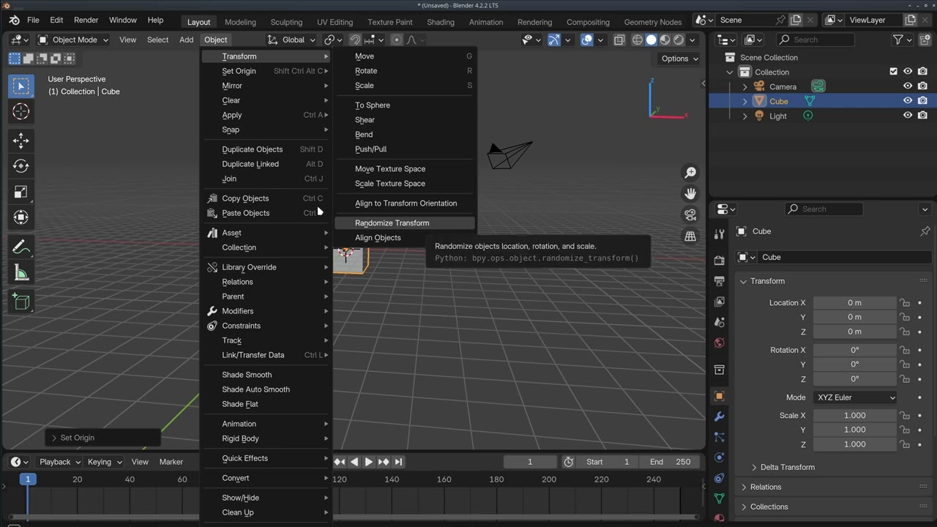Open the Render properties tab icon

pos(719,260)
